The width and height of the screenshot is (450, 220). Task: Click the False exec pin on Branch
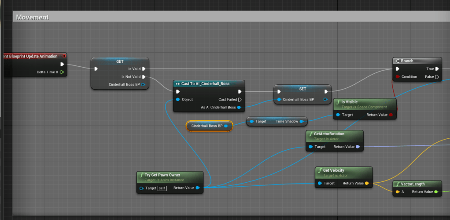point(436,77)
